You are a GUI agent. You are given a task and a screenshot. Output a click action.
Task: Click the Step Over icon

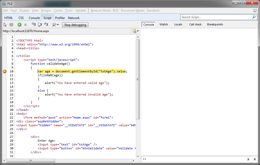[x=40, y=25]
